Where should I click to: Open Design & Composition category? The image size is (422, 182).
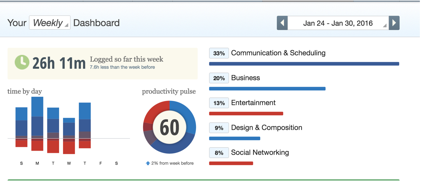(267, 128)
